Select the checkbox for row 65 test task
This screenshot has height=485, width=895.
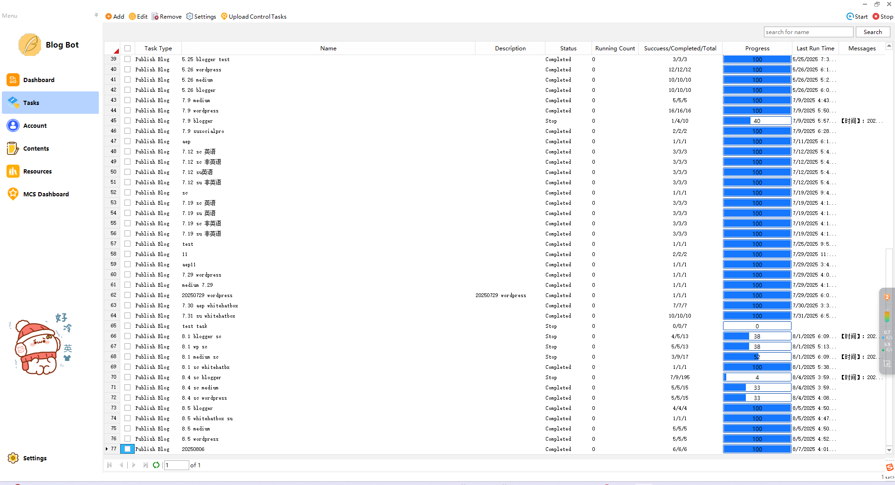click(127, 326)
